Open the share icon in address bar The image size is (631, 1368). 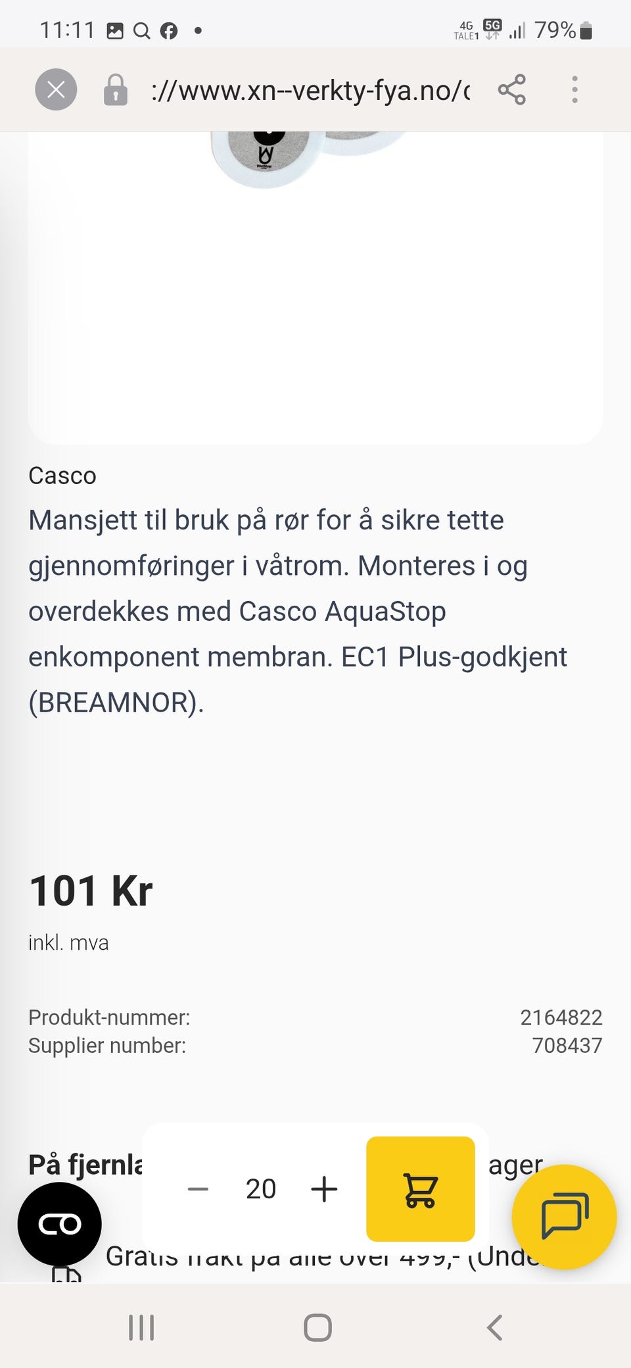[x=512, y=89]
